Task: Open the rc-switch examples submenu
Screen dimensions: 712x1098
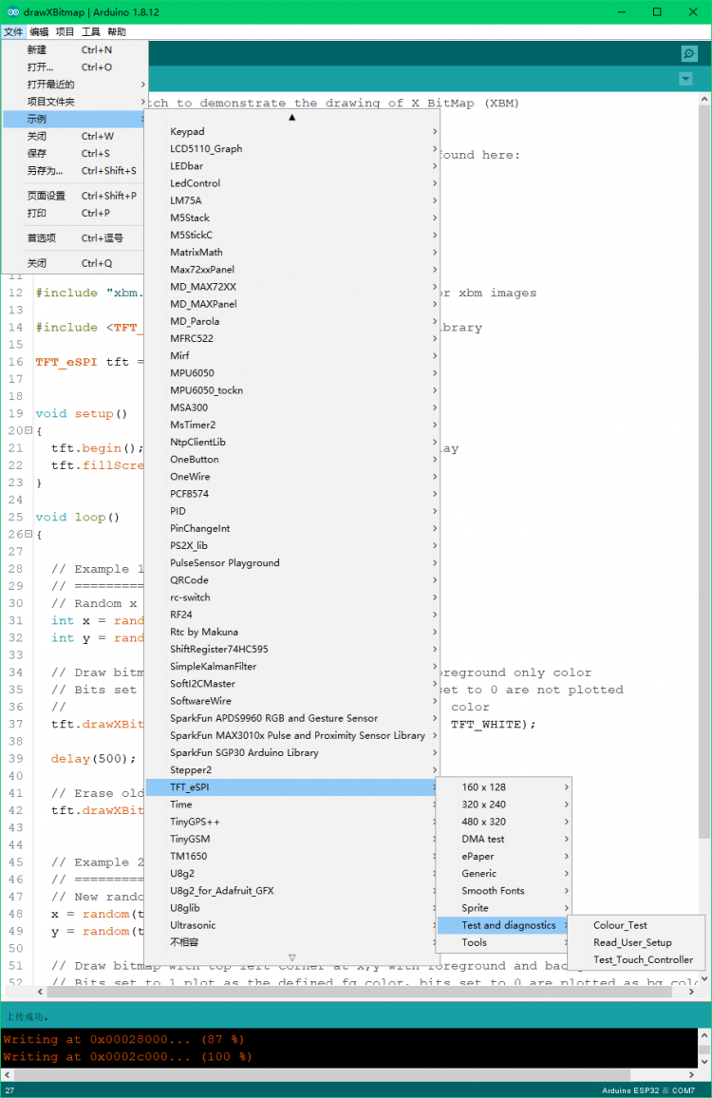Action: coord(292,597)
